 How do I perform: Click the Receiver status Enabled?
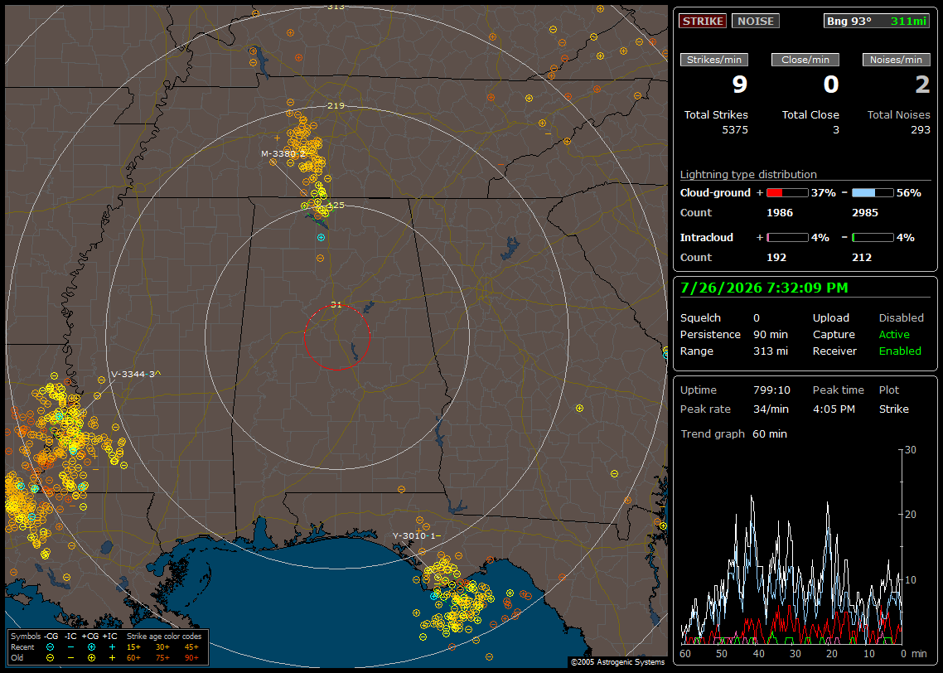point(900,351)
